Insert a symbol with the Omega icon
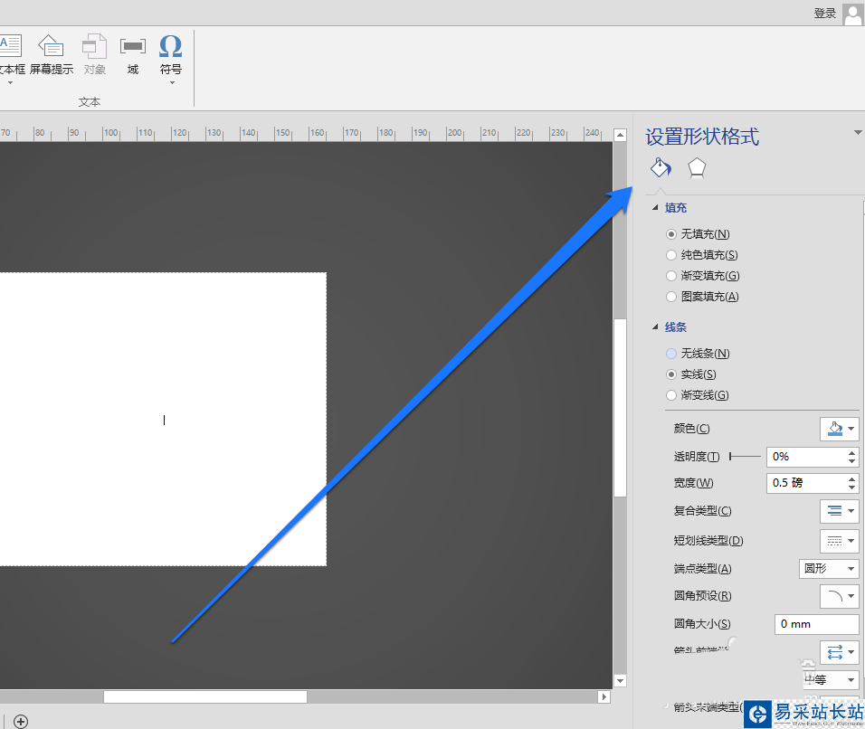This screenshot has width=865, height=729. point(170,46)
